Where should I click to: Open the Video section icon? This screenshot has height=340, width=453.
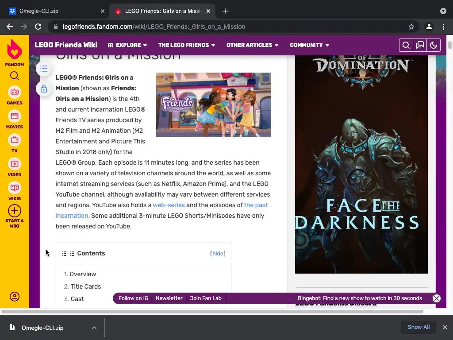pos(15,164)
